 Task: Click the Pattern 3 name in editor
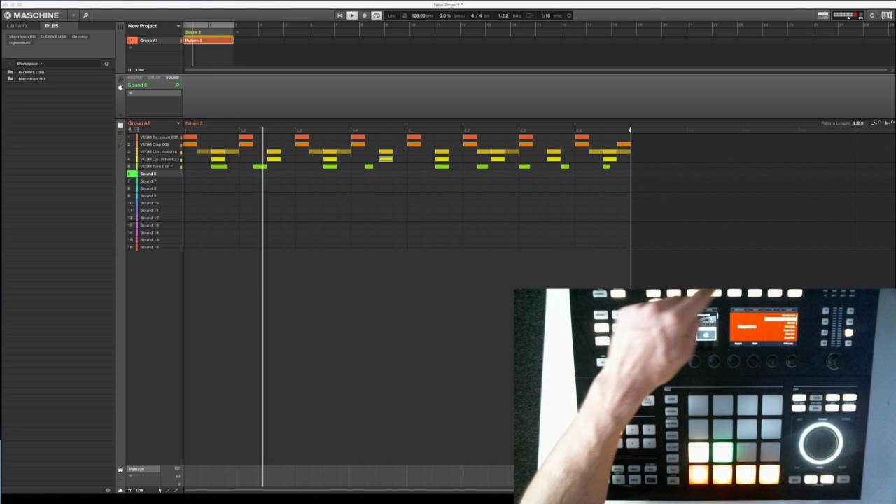pyautogui.click(x=194, y=123)
